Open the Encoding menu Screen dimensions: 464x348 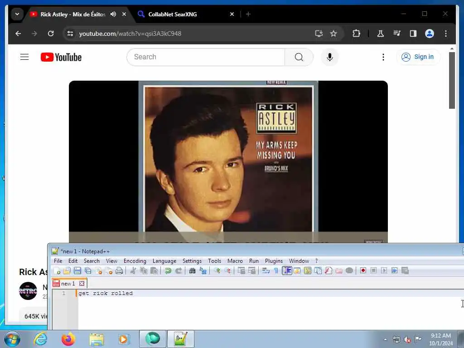135,261
